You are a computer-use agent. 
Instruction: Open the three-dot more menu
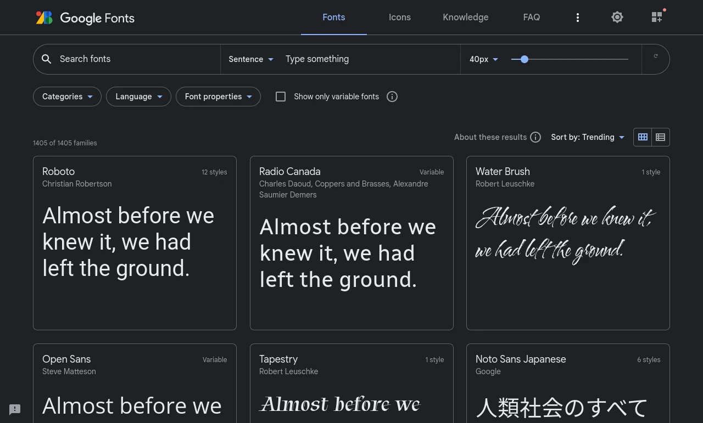tap(578, 18)
